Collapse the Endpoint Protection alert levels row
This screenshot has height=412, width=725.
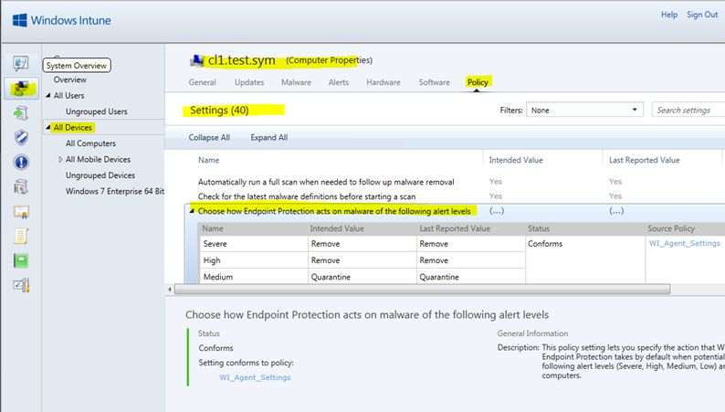pyautogui.click(x=192, y=211)
